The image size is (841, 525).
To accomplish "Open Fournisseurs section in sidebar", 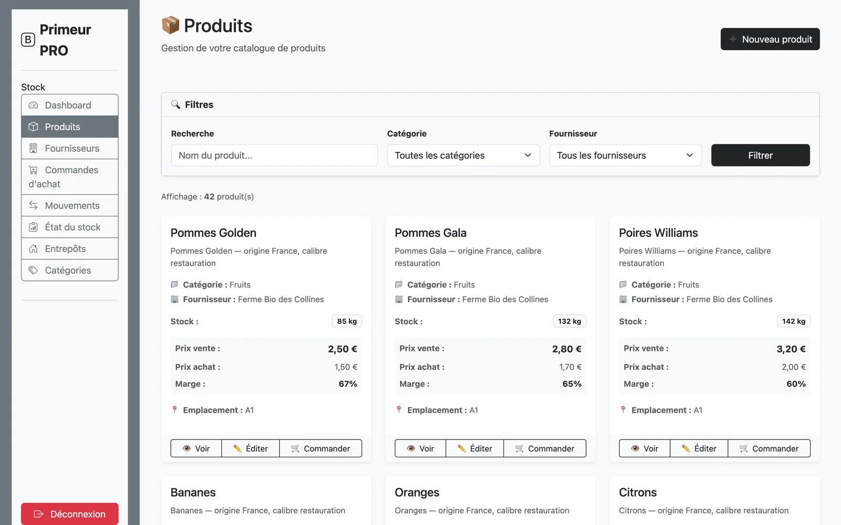I will [70, 148].
